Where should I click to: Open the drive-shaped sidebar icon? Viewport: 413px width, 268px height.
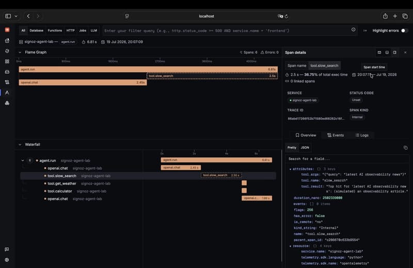coord(7,72)
